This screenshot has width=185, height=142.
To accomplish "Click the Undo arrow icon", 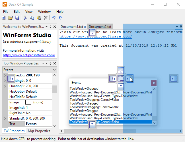I will point(54,18).
